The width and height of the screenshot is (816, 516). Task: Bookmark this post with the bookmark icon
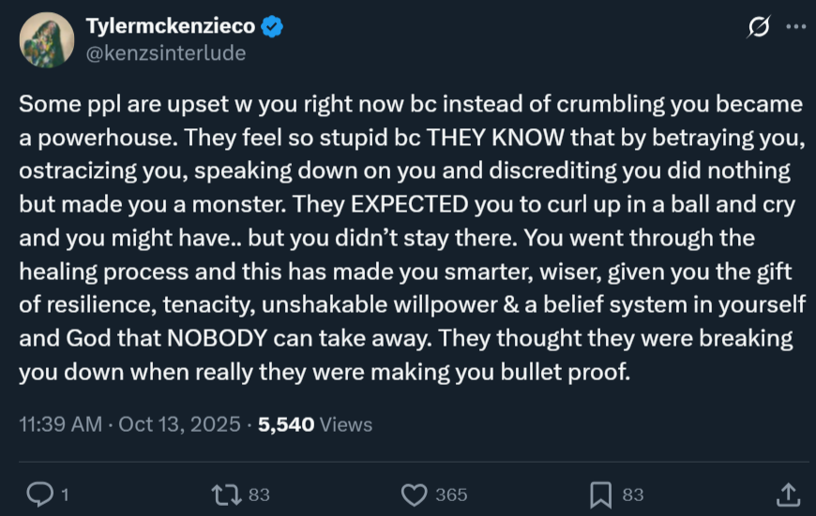[600, 494]
